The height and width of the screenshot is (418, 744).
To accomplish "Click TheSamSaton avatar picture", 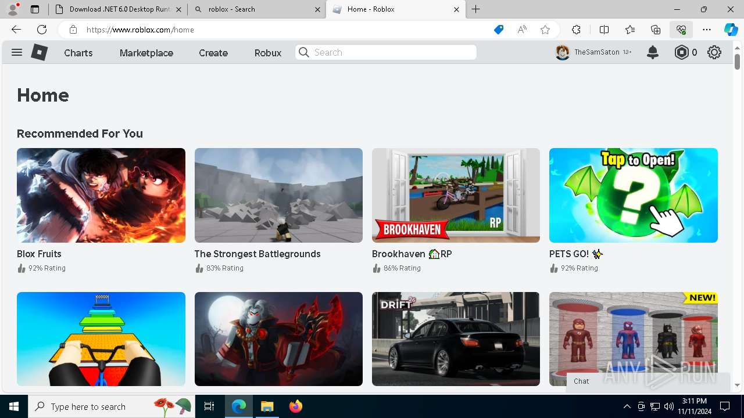I will (x=562, y=52).
